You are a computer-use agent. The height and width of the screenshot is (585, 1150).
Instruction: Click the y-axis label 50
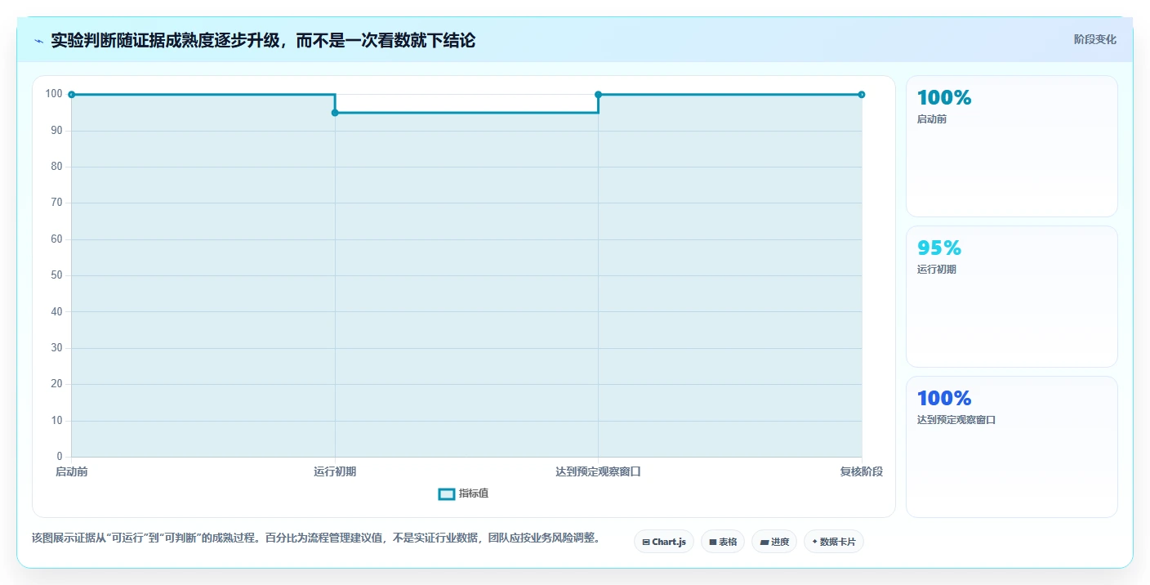pos(56,275)
